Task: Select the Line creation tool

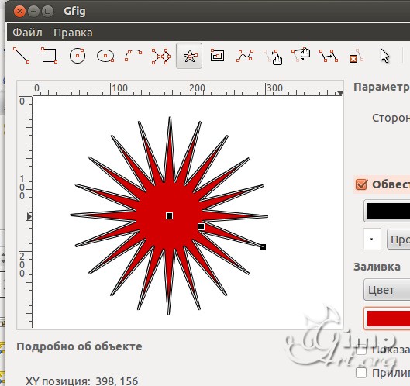Action: 21,56
